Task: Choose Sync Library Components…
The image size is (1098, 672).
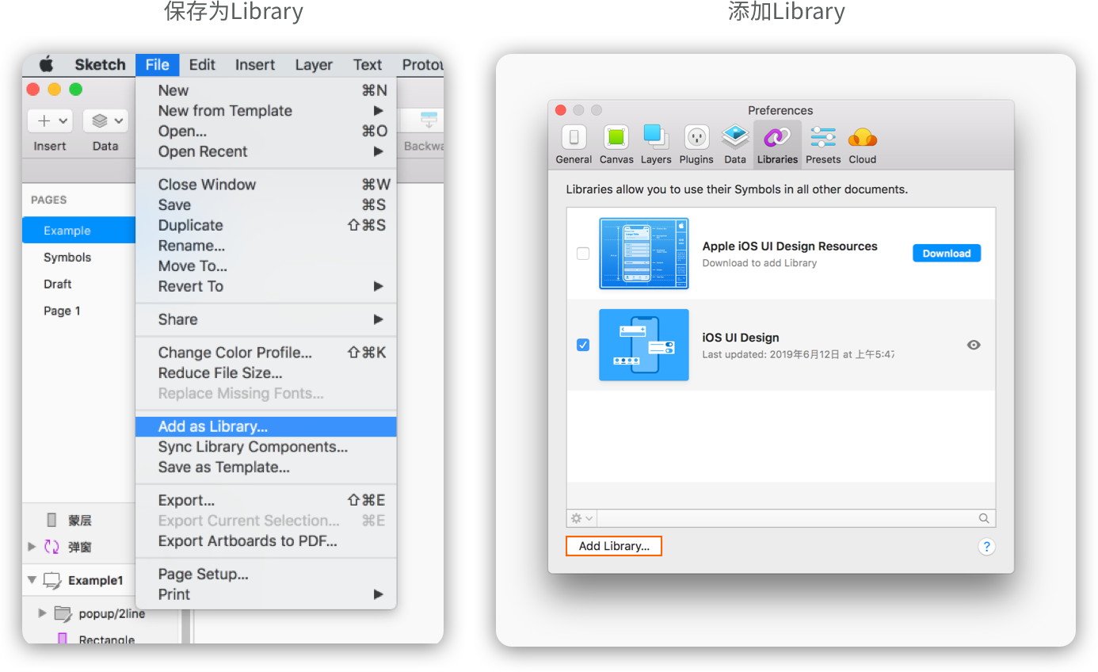Action: pos(266,447)
